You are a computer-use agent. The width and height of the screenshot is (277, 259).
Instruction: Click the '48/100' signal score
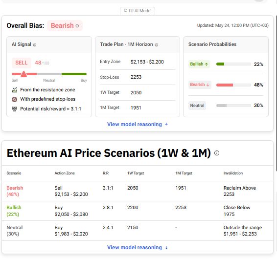(42, 63)
